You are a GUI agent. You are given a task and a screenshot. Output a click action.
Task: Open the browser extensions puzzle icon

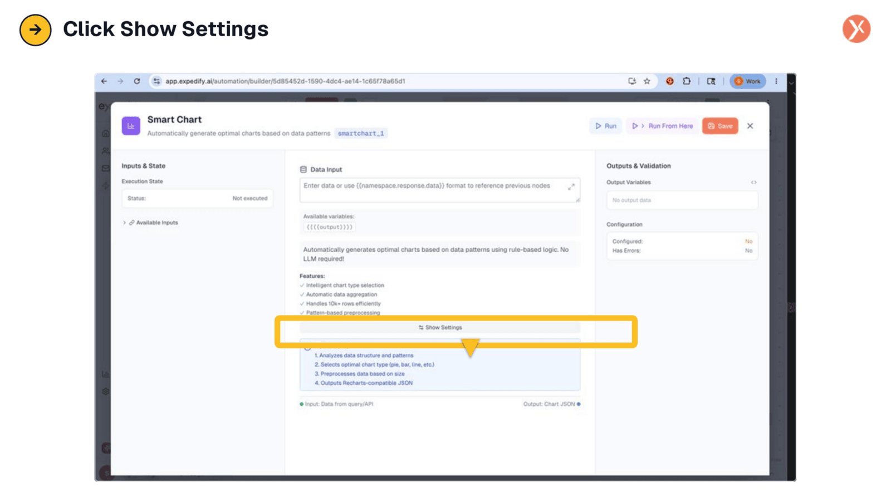click(687, 81)
